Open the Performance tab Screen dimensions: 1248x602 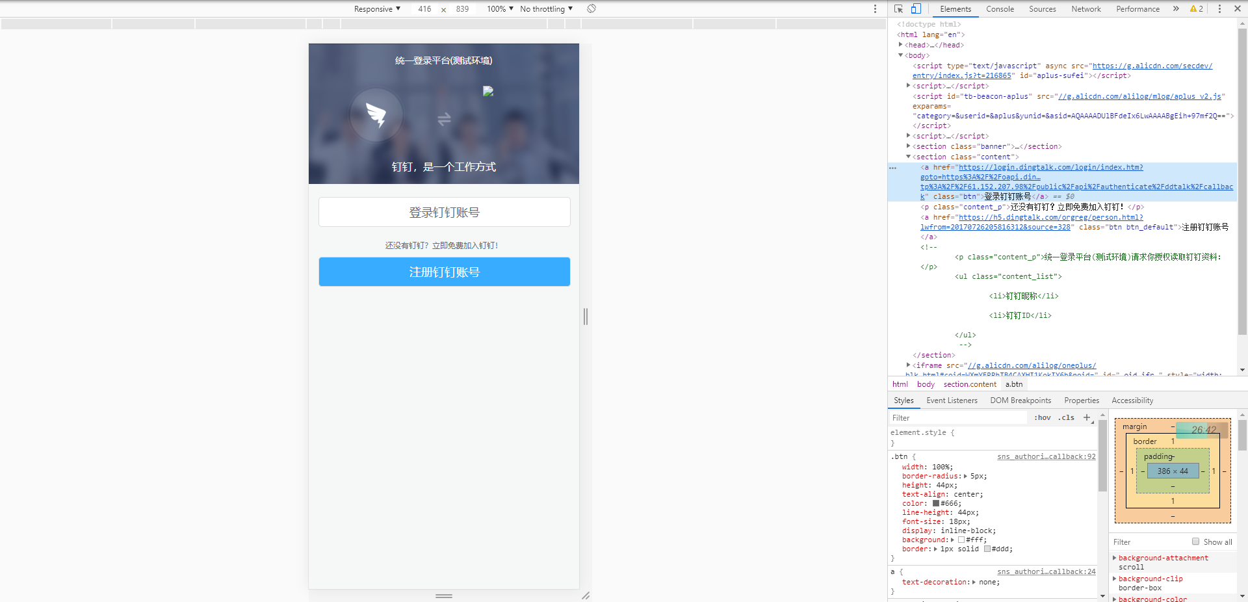click(x=1137, y=8)
